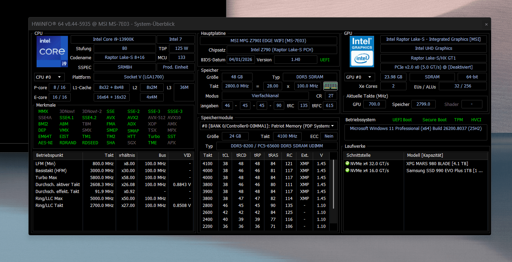This screenshot has width=512, height=262.
Task: Click the Socket V (LGA1700) platform field
Action: pos(144,77)
